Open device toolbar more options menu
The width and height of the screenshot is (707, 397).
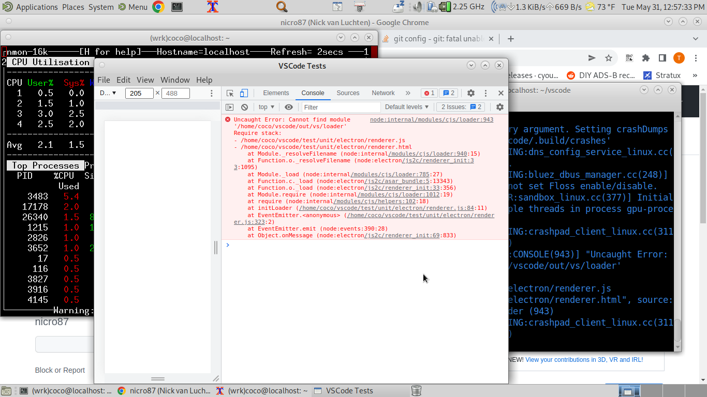tap(211, 93)
